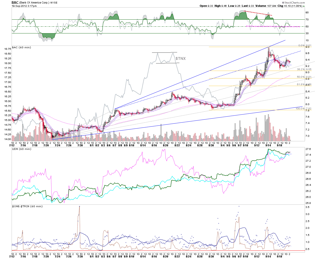Click the "38.2%: 9.05" Fibonacci retracement label
Screen dimensions: 315x259
[304, 69]
